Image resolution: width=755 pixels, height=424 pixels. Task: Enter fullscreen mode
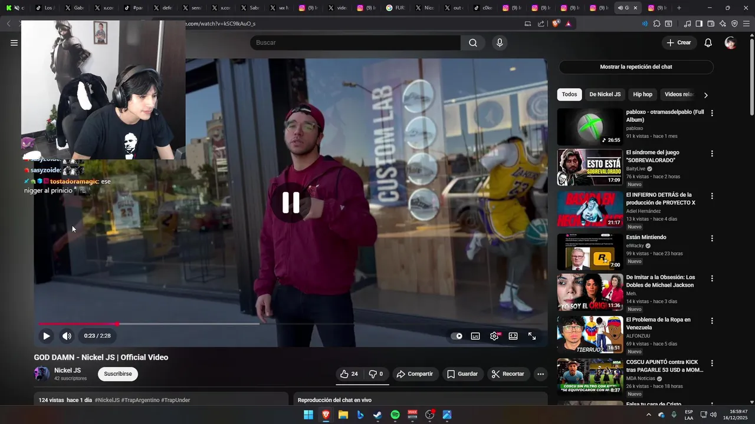pos(532,336)
